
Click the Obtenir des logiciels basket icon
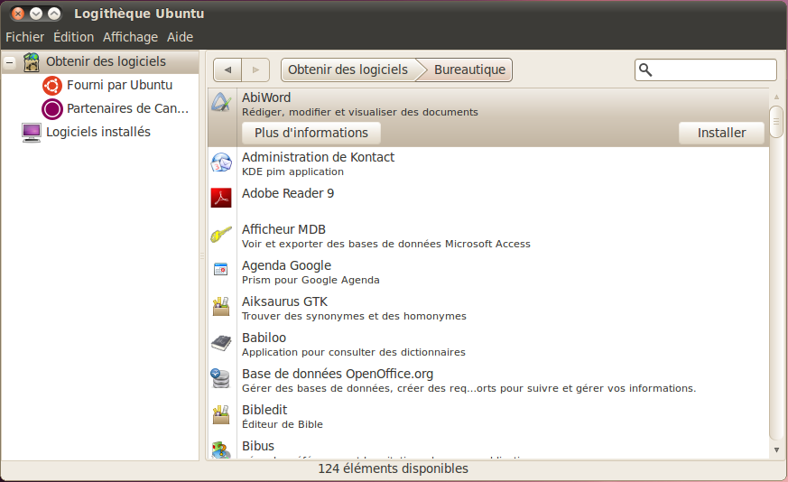32,62
